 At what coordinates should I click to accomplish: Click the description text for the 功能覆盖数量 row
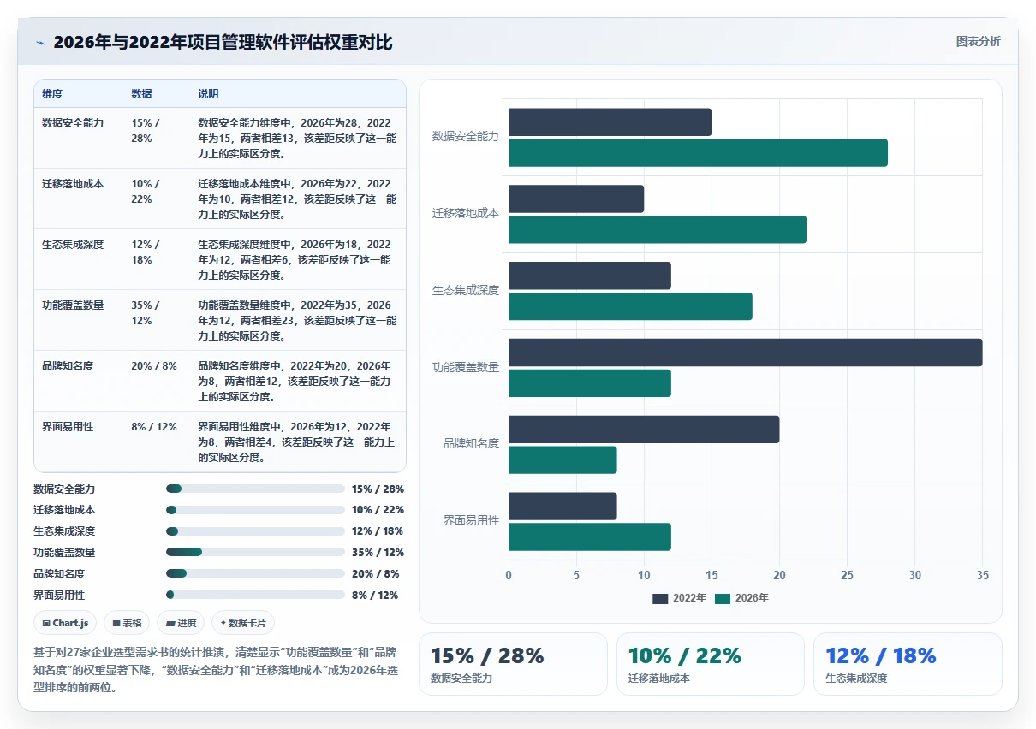tap(296, 320)
